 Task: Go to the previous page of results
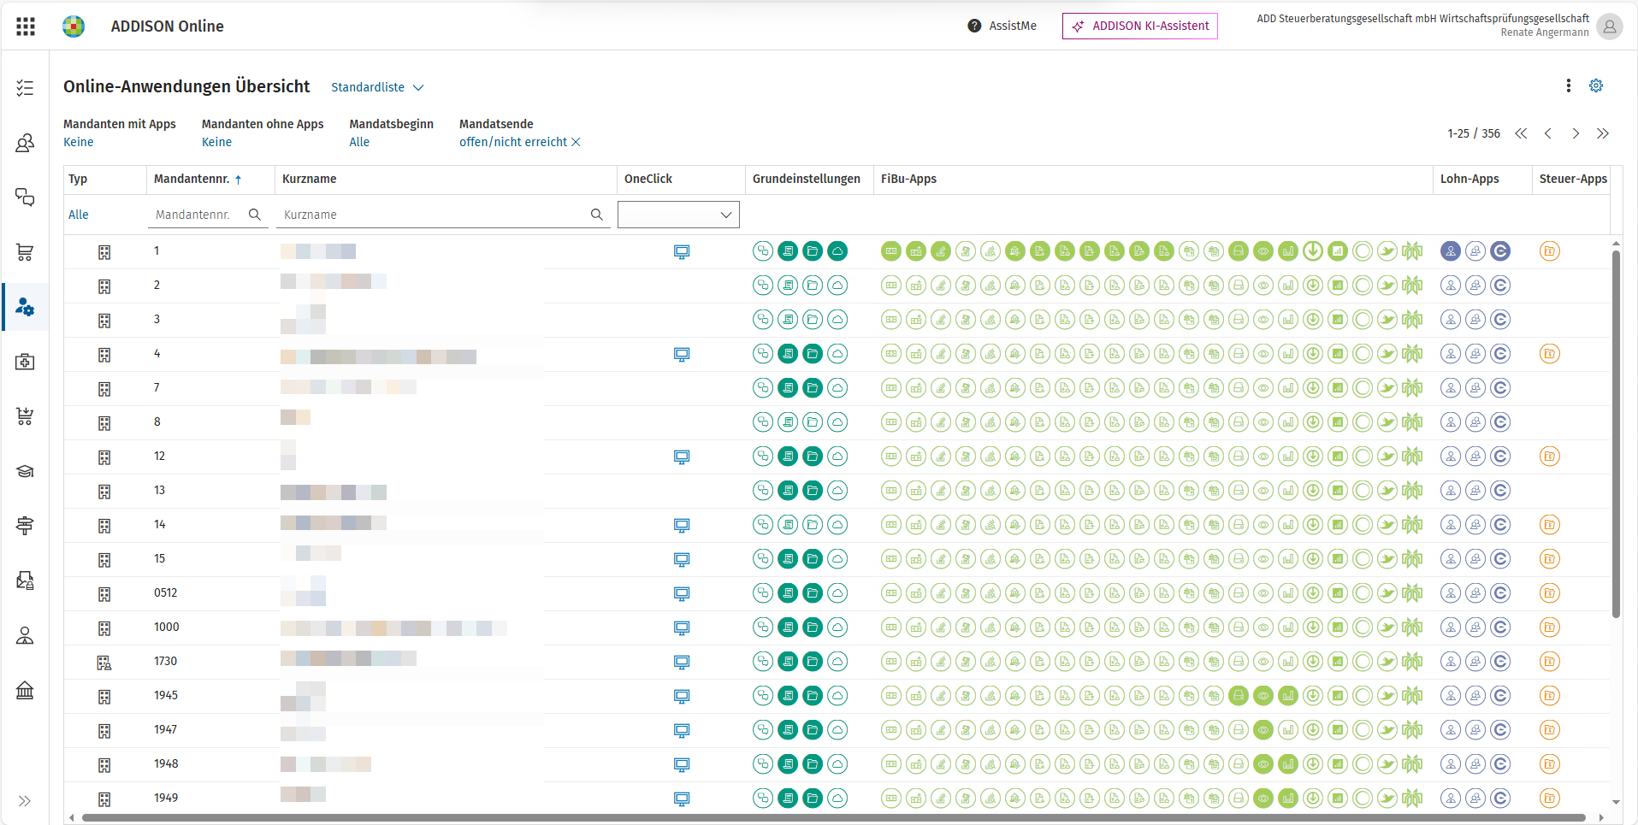click(x=1548, y=133)
